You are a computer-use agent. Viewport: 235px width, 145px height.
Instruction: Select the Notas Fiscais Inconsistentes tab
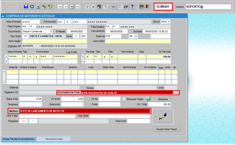(19, 139)
